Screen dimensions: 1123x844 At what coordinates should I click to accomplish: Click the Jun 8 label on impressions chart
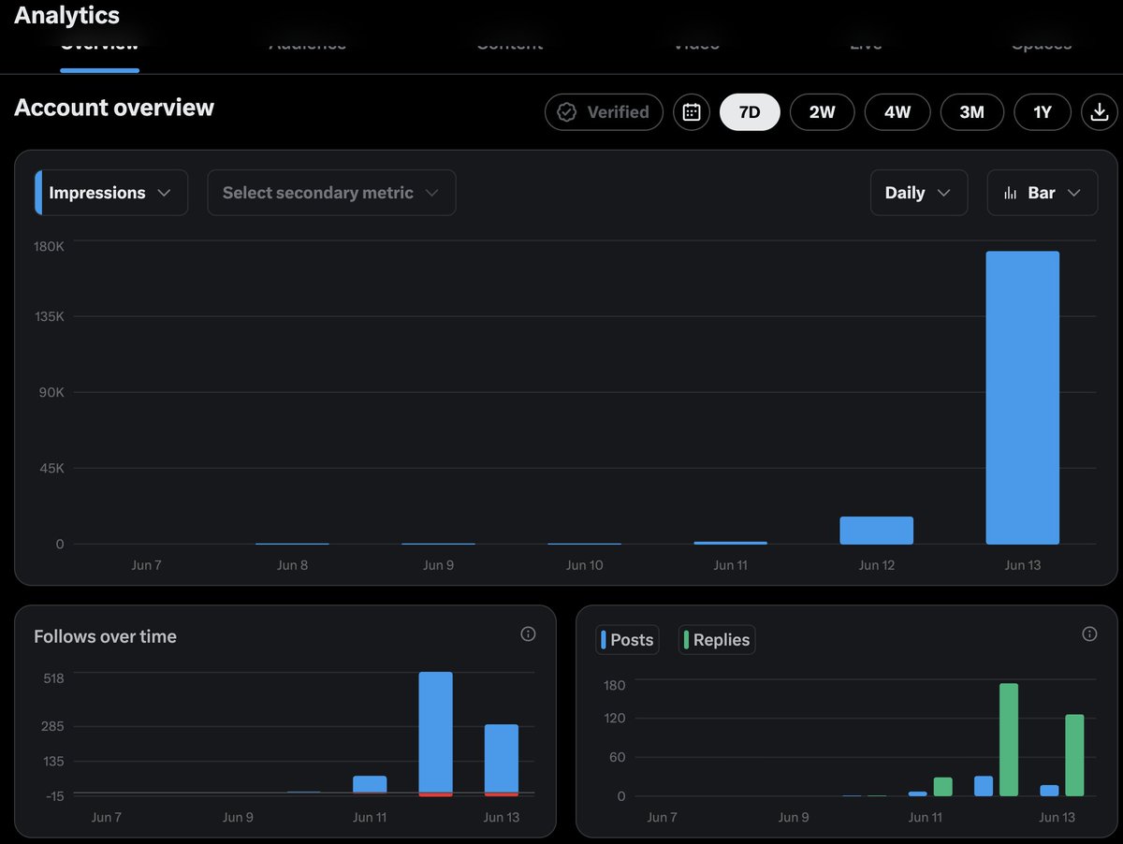point(292,565)
